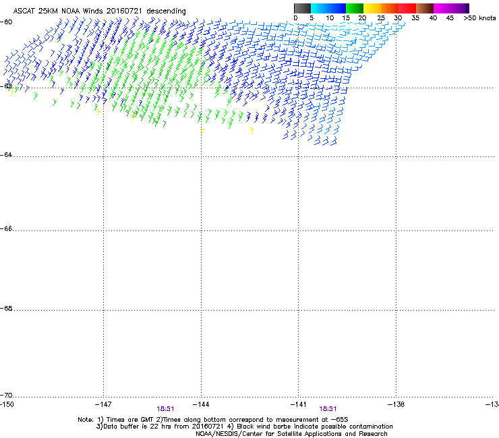
Task: Click the -150 longitude axis label
Action: click(7, 404)
